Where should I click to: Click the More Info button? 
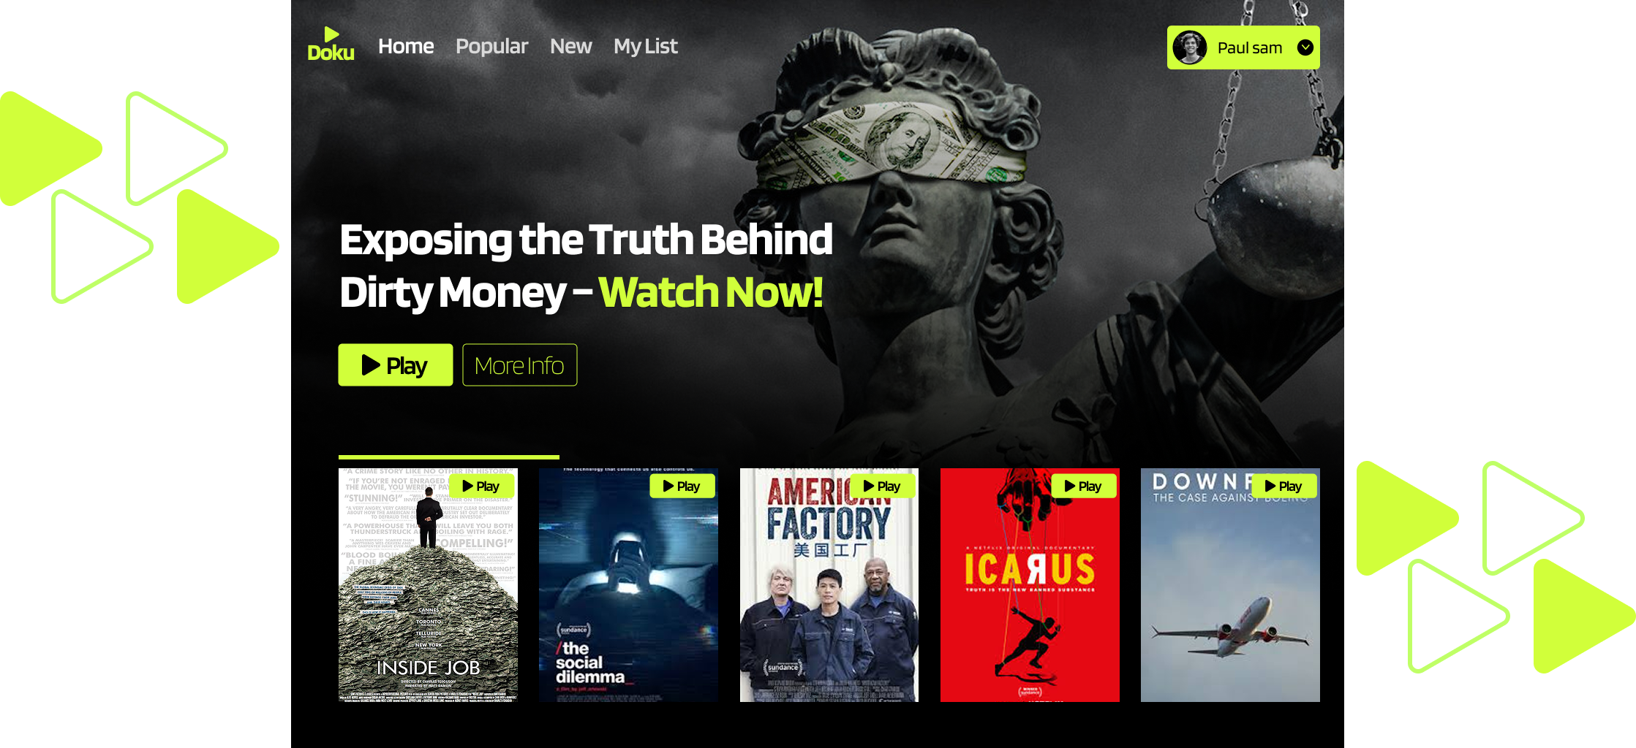point(519,365)
